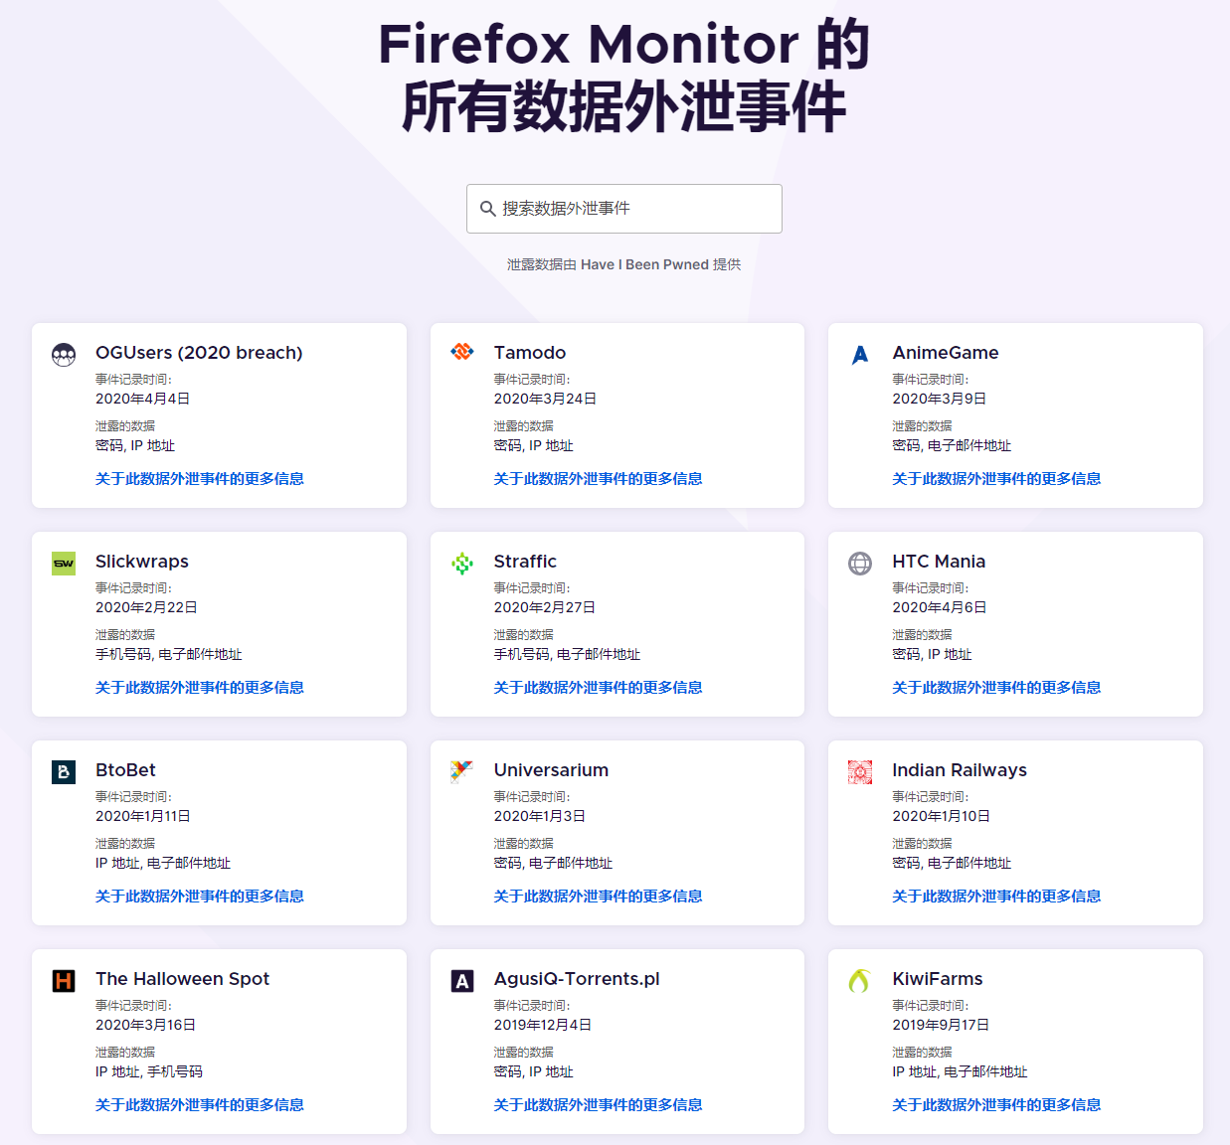Click the Straffic green logo icon
This screenshot has width=1230, height=1145.
click(461, 563)
